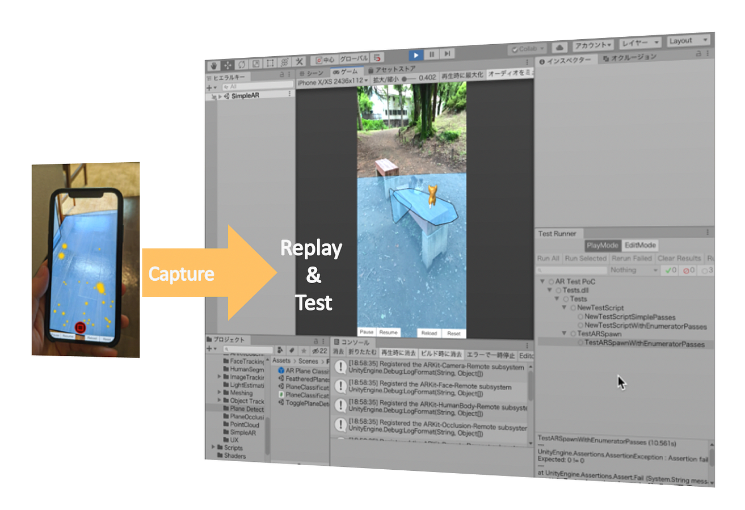Screen dimensions: 745x510
Task: Click the favorites star icon in Project
Action: pos(302,351)
